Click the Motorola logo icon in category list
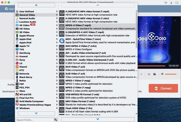The width and height of the screenshot is (181, 122). (x=17, y=74)
